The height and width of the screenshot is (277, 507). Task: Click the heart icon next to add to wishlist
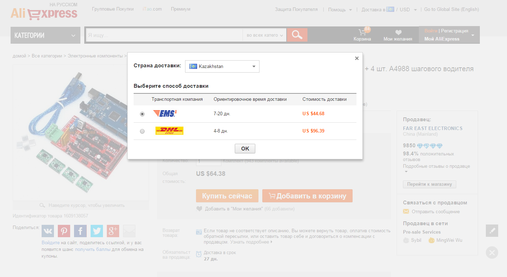coord(199,209)
